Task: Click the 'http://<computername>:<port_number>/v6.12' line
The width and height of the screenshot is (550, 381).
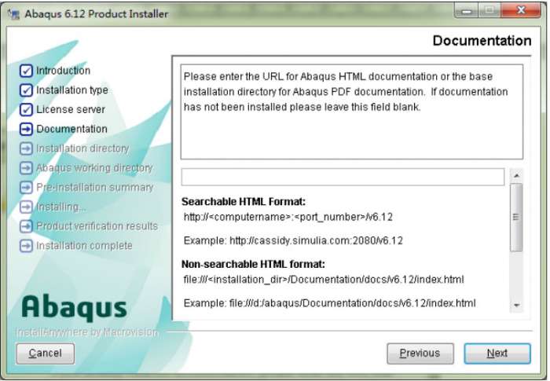Action: point(288,217)
